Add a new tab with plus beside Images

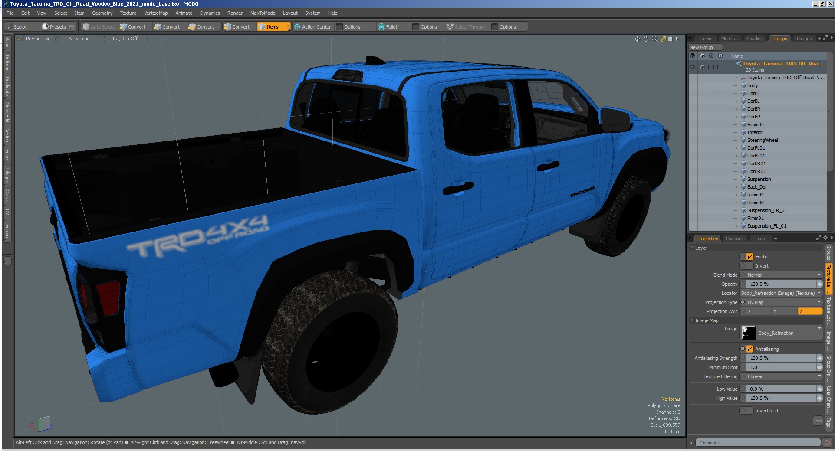coord(819,39)
